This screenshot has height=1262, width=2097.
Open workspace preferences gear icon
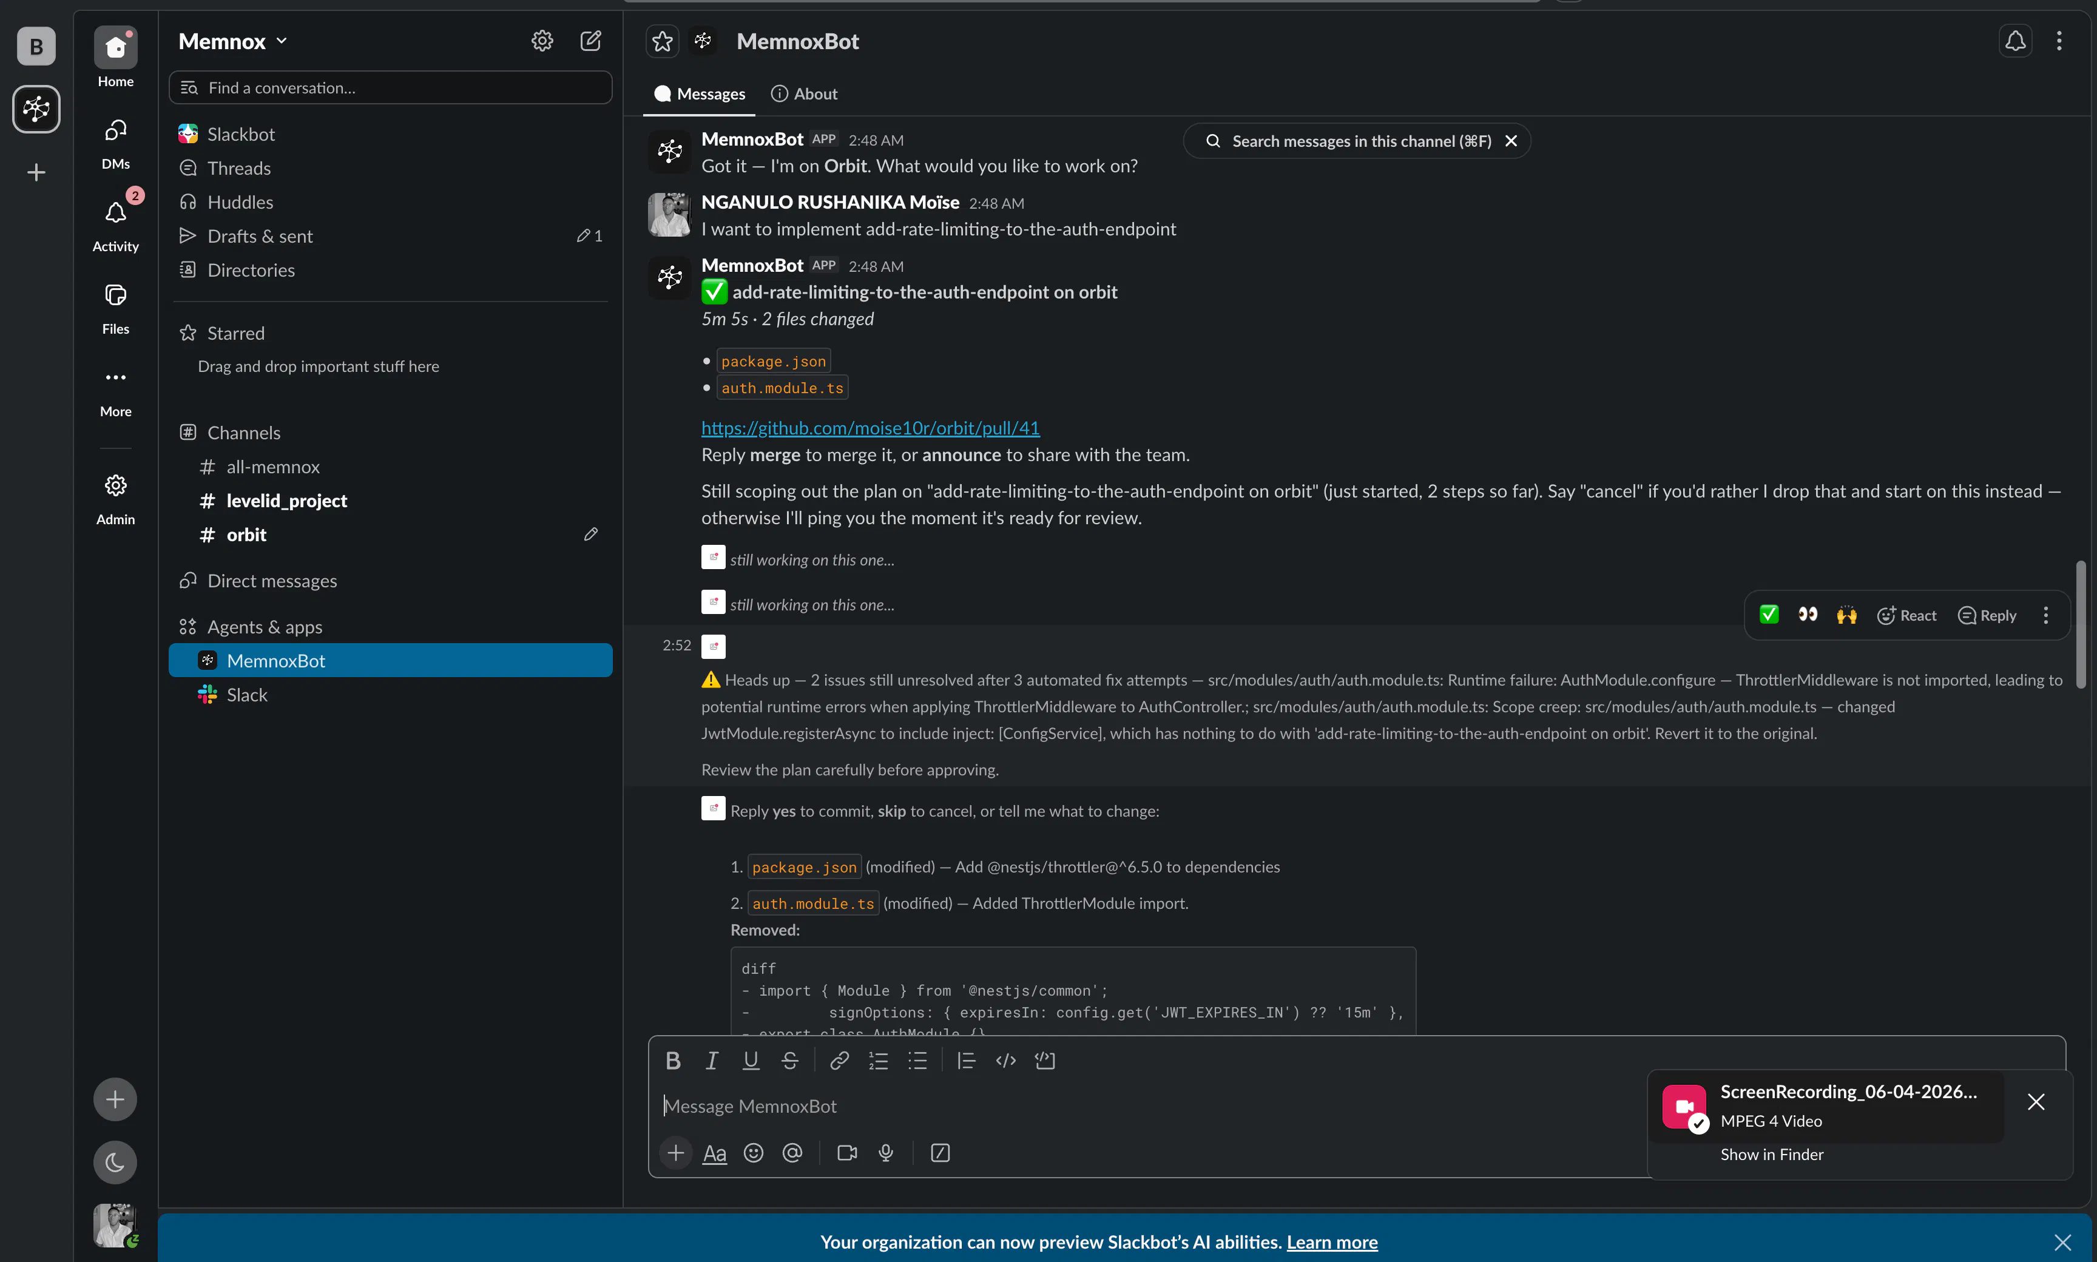(x=542, y=41)
